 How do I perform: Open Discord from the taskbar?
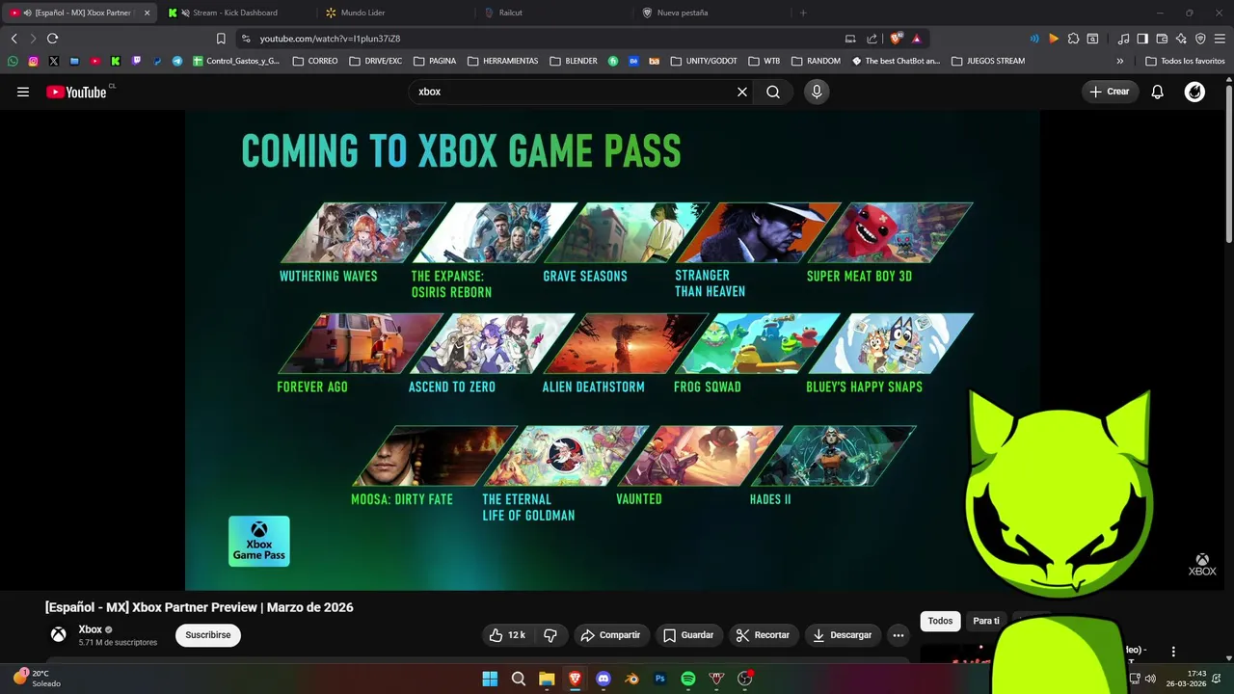point(604,679)
